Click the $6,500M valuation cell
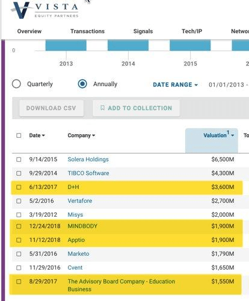 click(x=223, y=160)
